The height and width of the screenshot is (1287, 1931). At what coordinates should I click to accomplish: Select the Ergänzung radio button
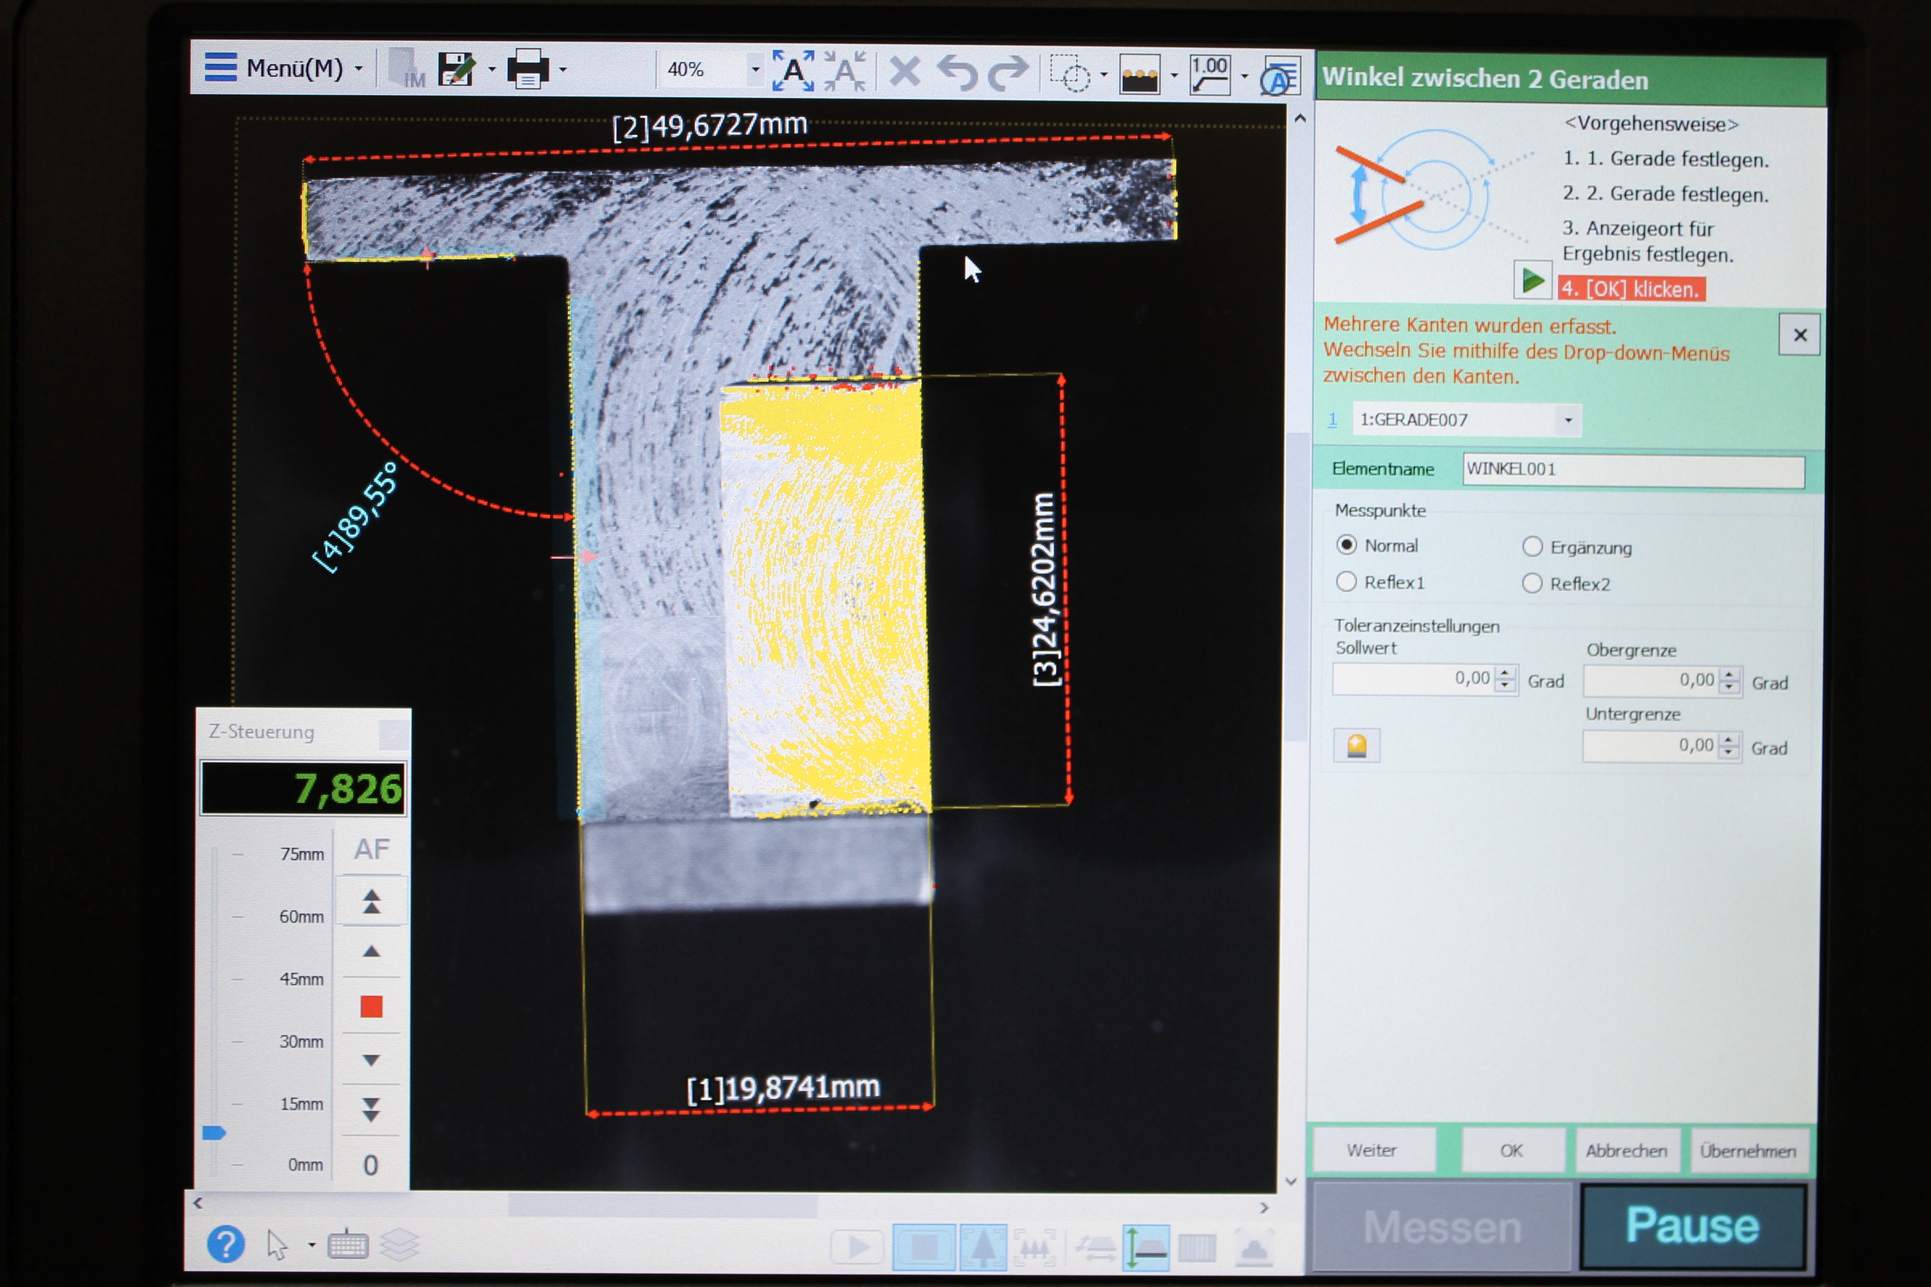point(1532,547)
